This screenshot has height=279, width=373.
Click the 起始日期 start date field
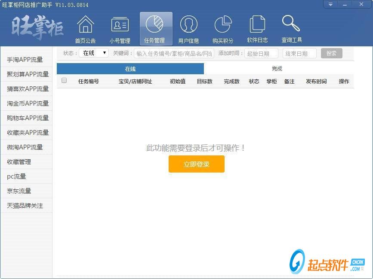click(261, 53)
